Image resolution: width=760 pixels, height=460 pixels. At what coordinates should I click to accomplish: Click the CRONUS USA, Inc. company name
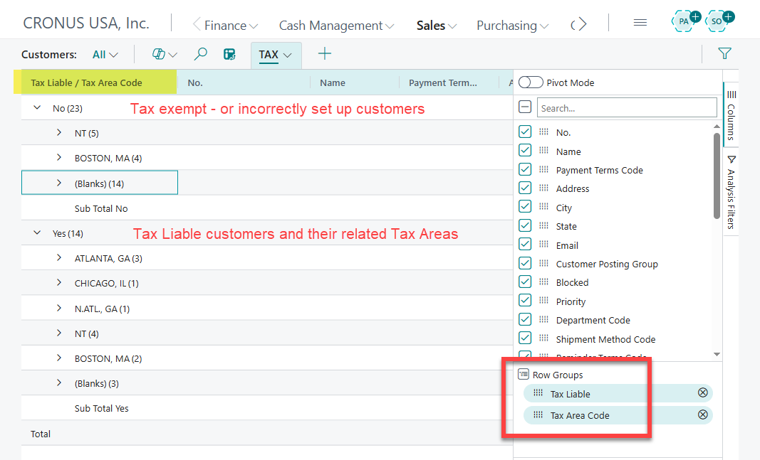click(85, 22)
